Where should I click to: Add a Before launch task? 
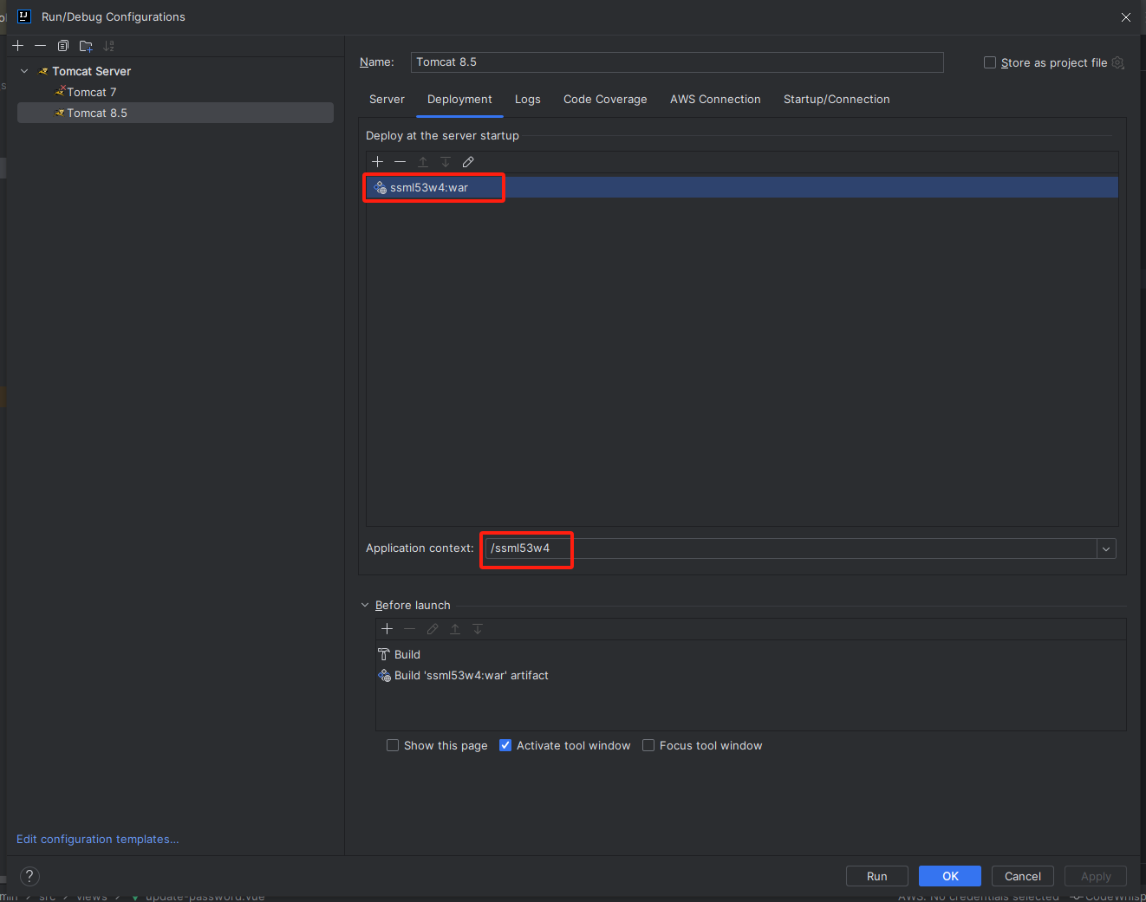click(x=387, y=629)
